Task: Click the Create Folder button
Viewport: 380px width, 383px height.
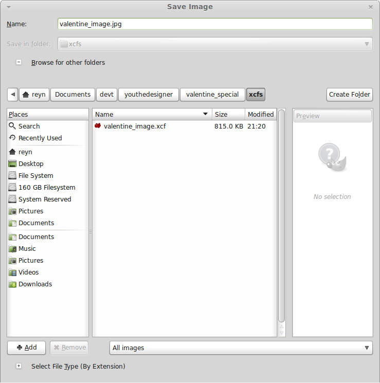Action: [350, 95]
